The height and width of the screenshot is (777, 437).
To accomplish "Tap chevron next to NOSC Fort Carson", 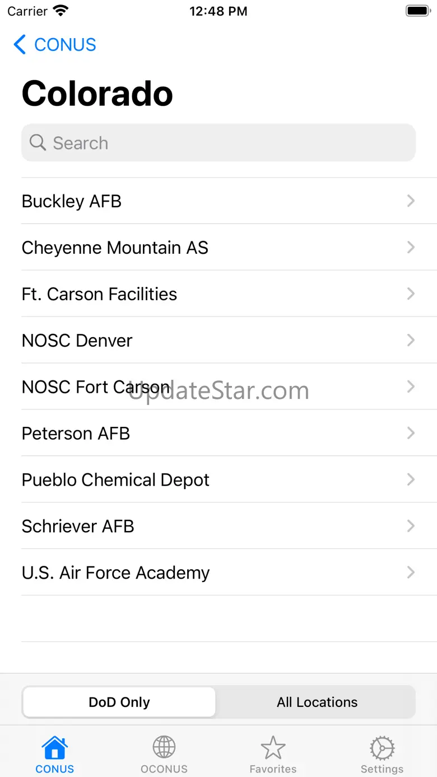I will (411, 387).
